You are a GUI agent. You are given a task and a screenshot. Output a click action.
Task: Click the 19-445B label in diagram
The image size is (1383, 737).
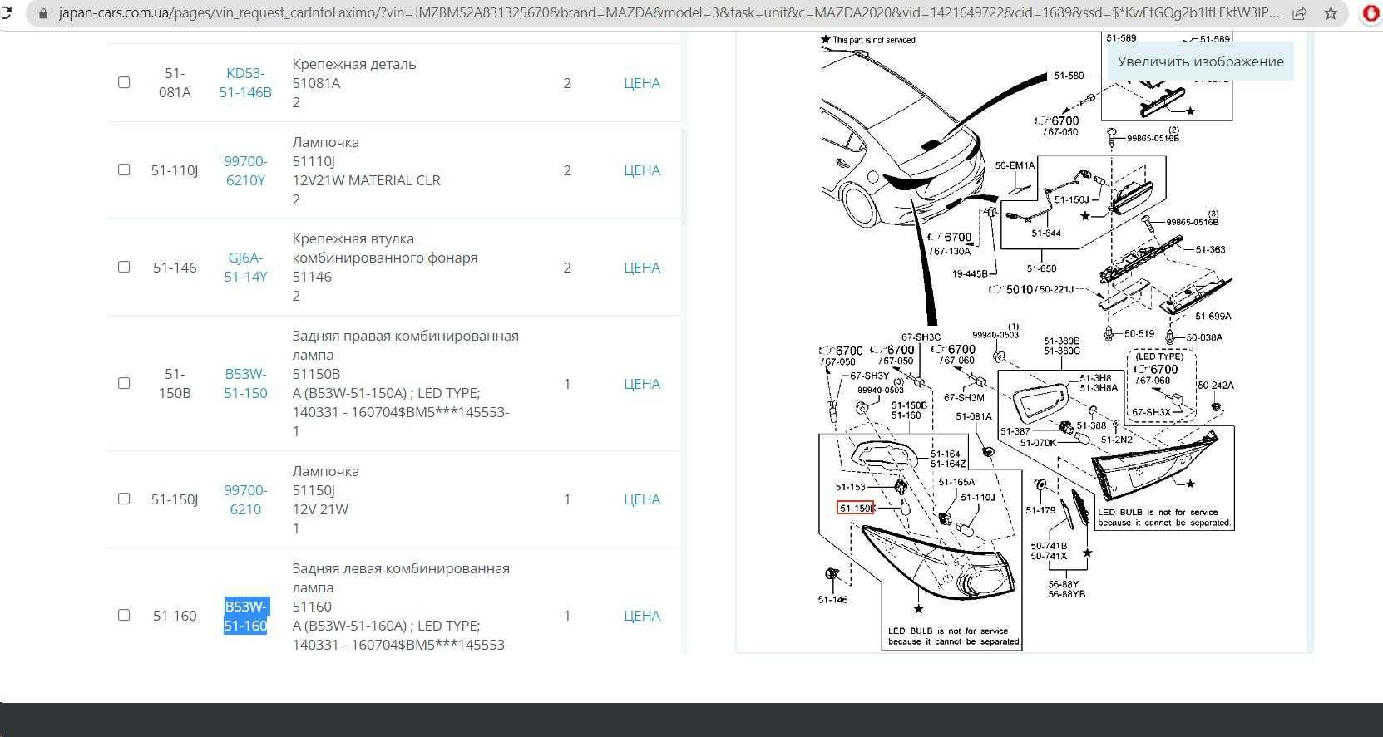[x=970, y=273]
